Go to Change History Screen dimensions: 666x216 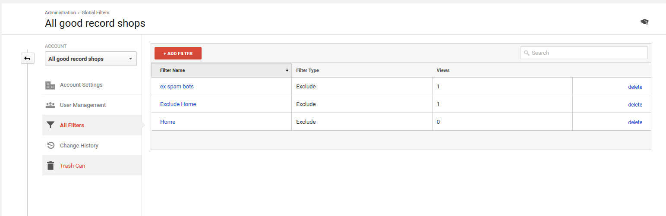79,146
